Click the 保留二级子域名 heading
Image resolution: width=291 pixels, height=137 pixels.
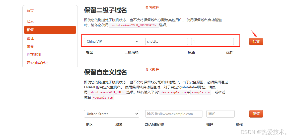click(105, 10)
